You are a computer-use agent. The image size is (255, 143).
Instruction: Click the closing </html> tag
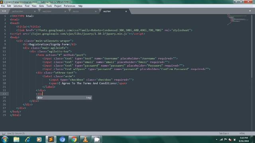click(x=15, y=115)
